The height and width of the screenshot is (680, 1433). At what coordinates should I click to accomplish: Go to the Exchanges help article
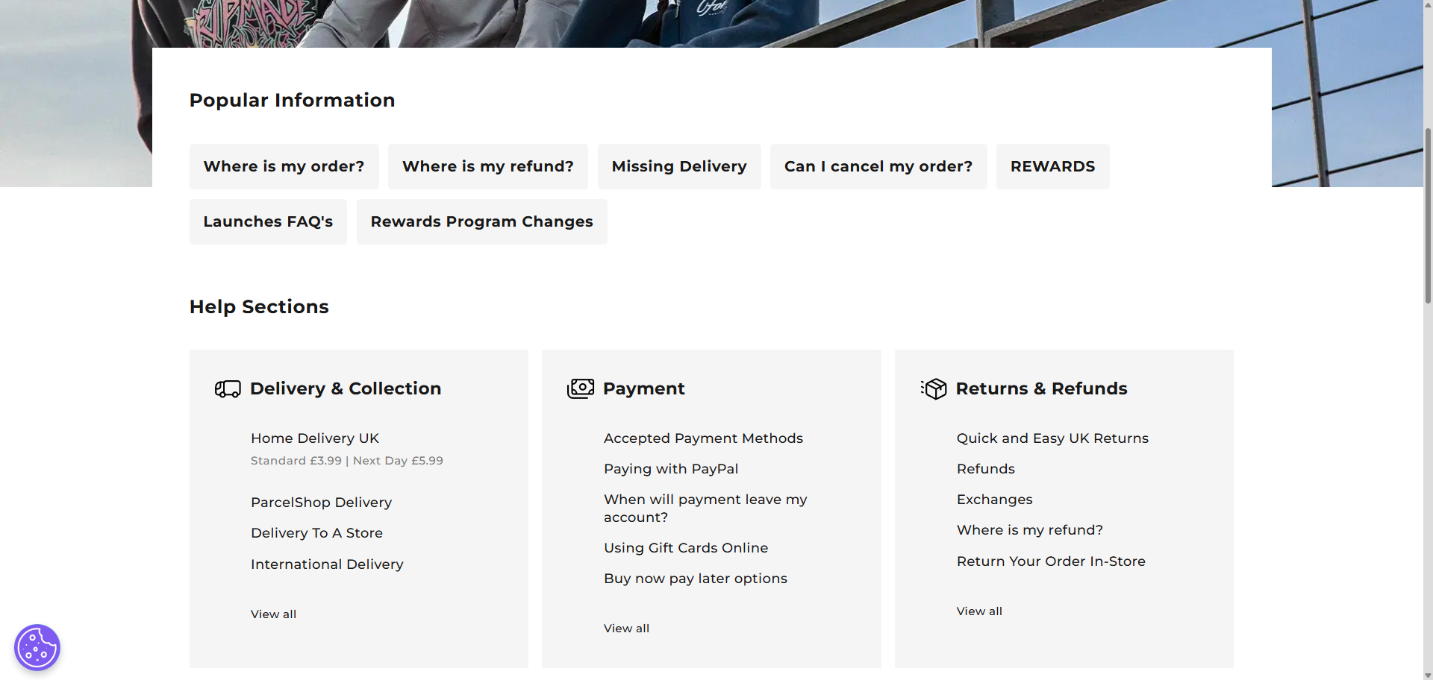[x=994, y=500]
